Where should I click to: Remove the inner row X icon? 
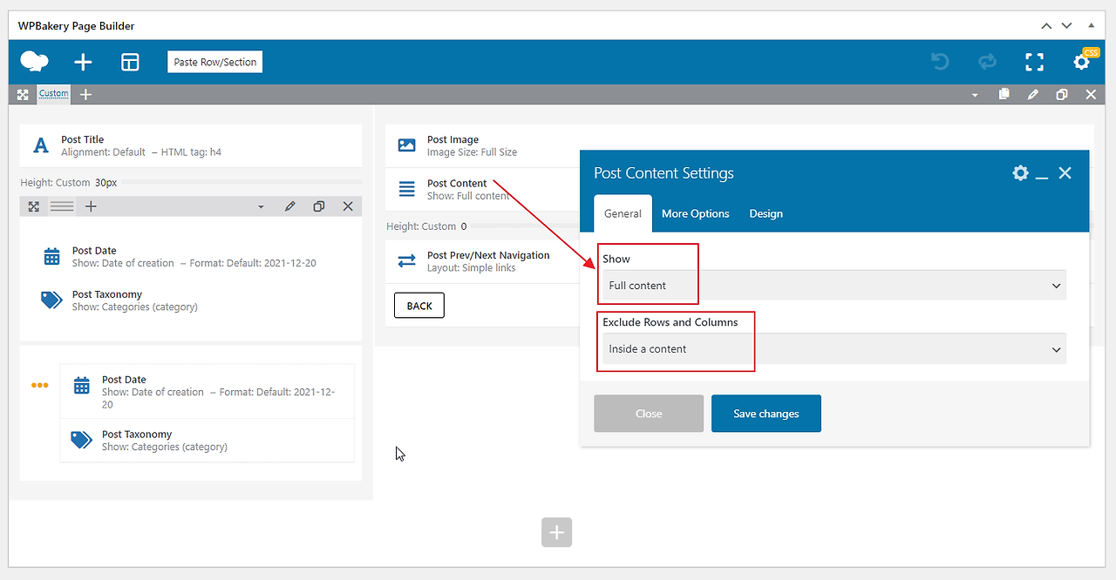pyautogui.click(x=348, y=206)
